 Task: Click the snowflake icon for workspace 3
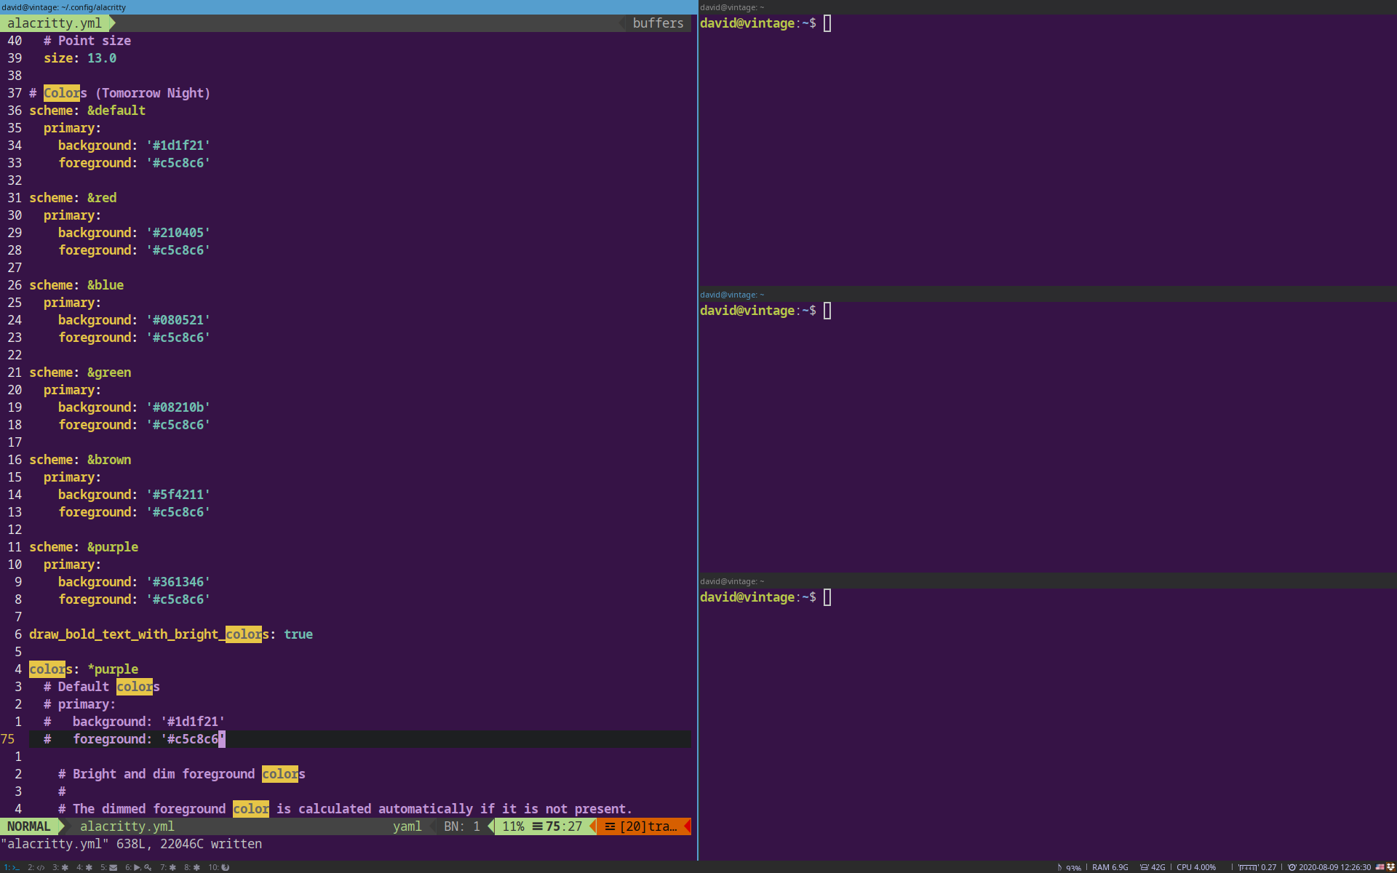click(x=64, y=867)
